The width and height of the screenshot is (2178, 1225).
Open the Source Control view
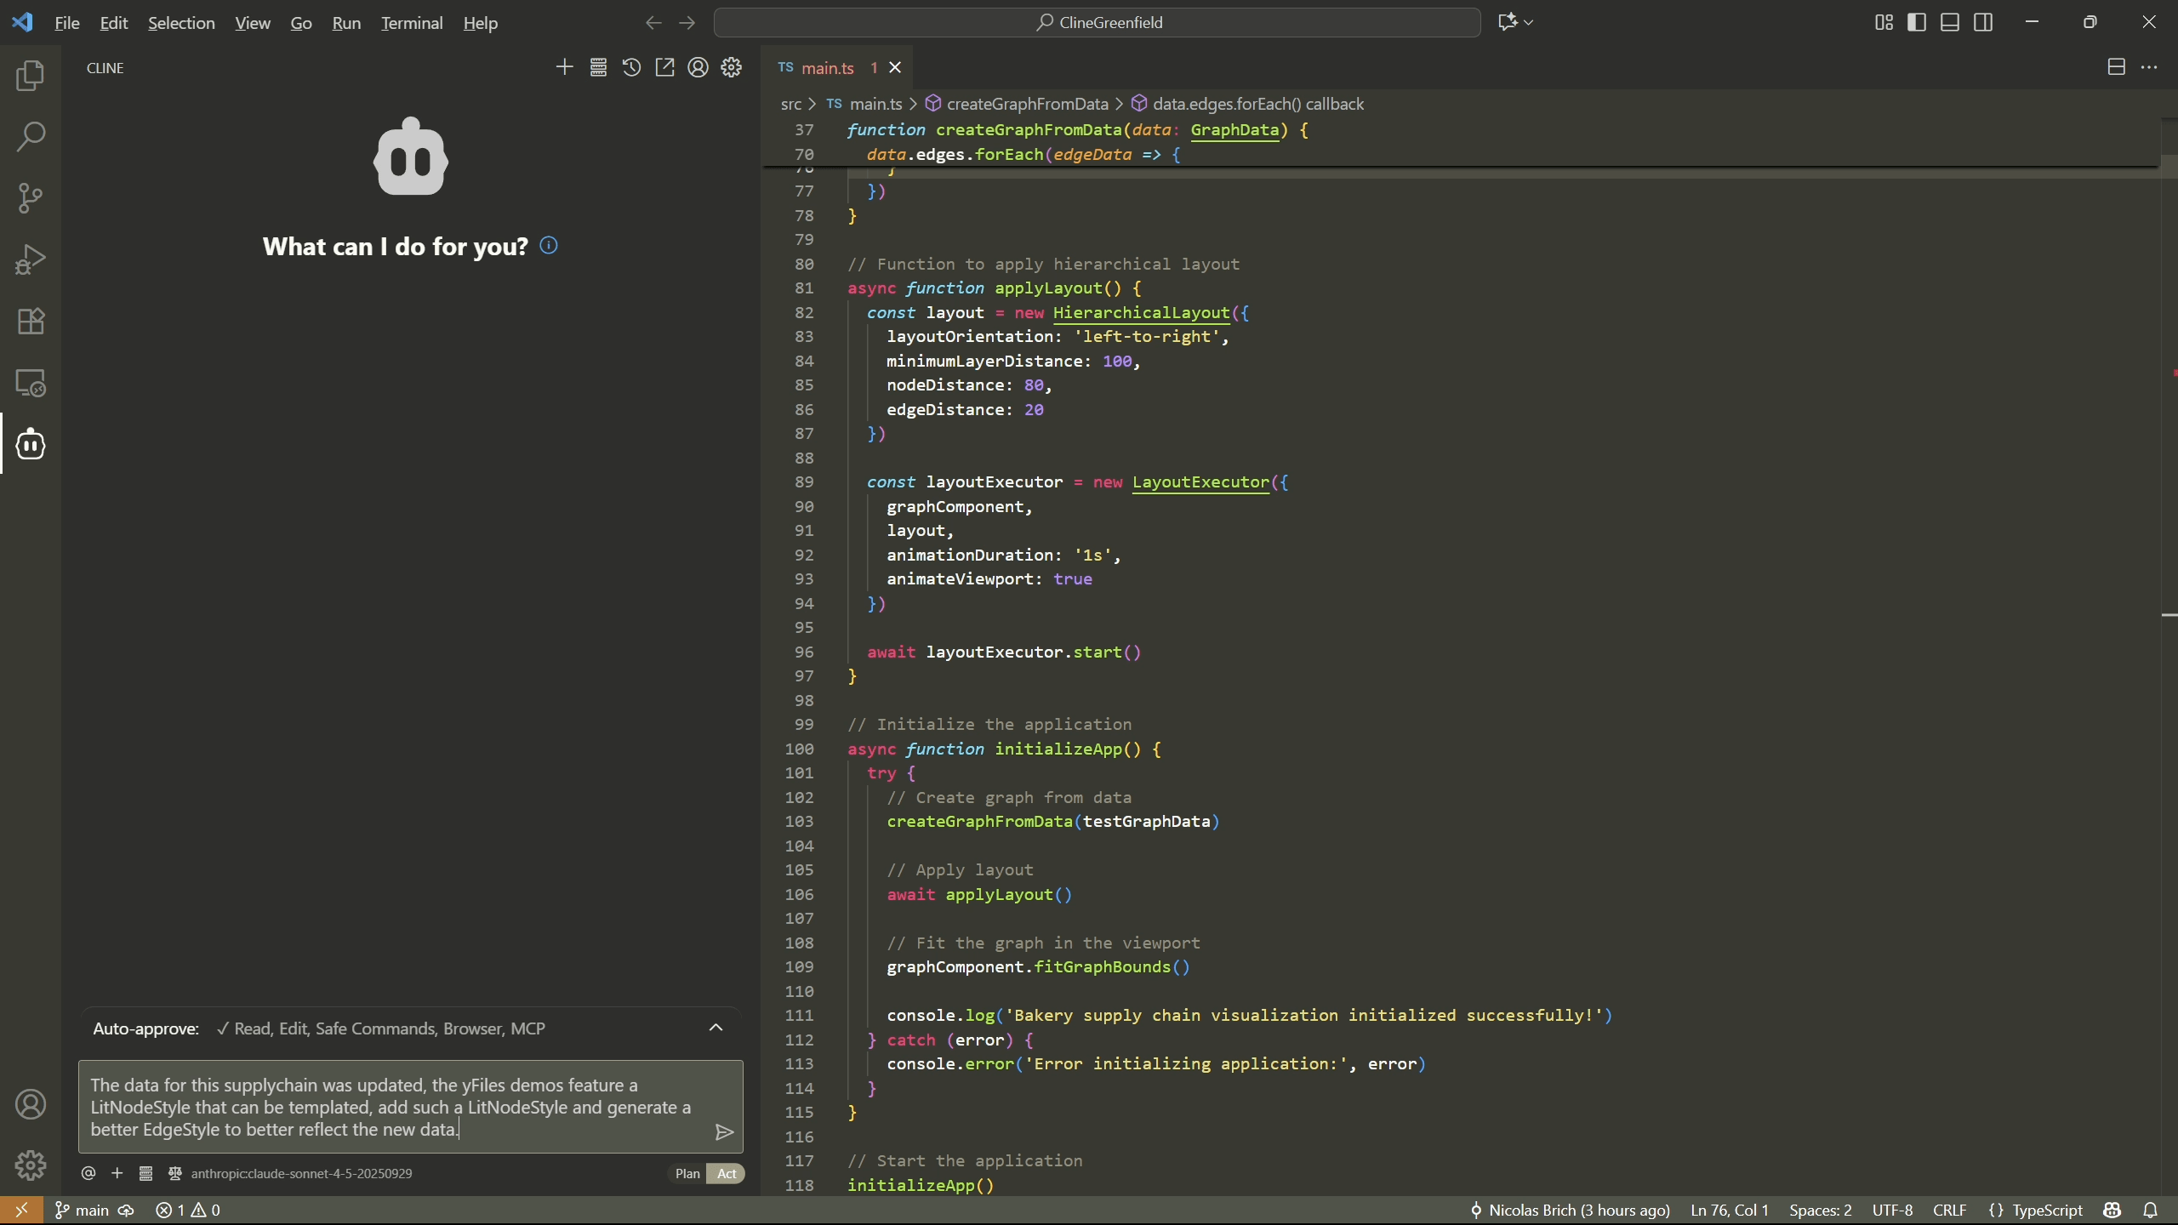coord(31,197)
